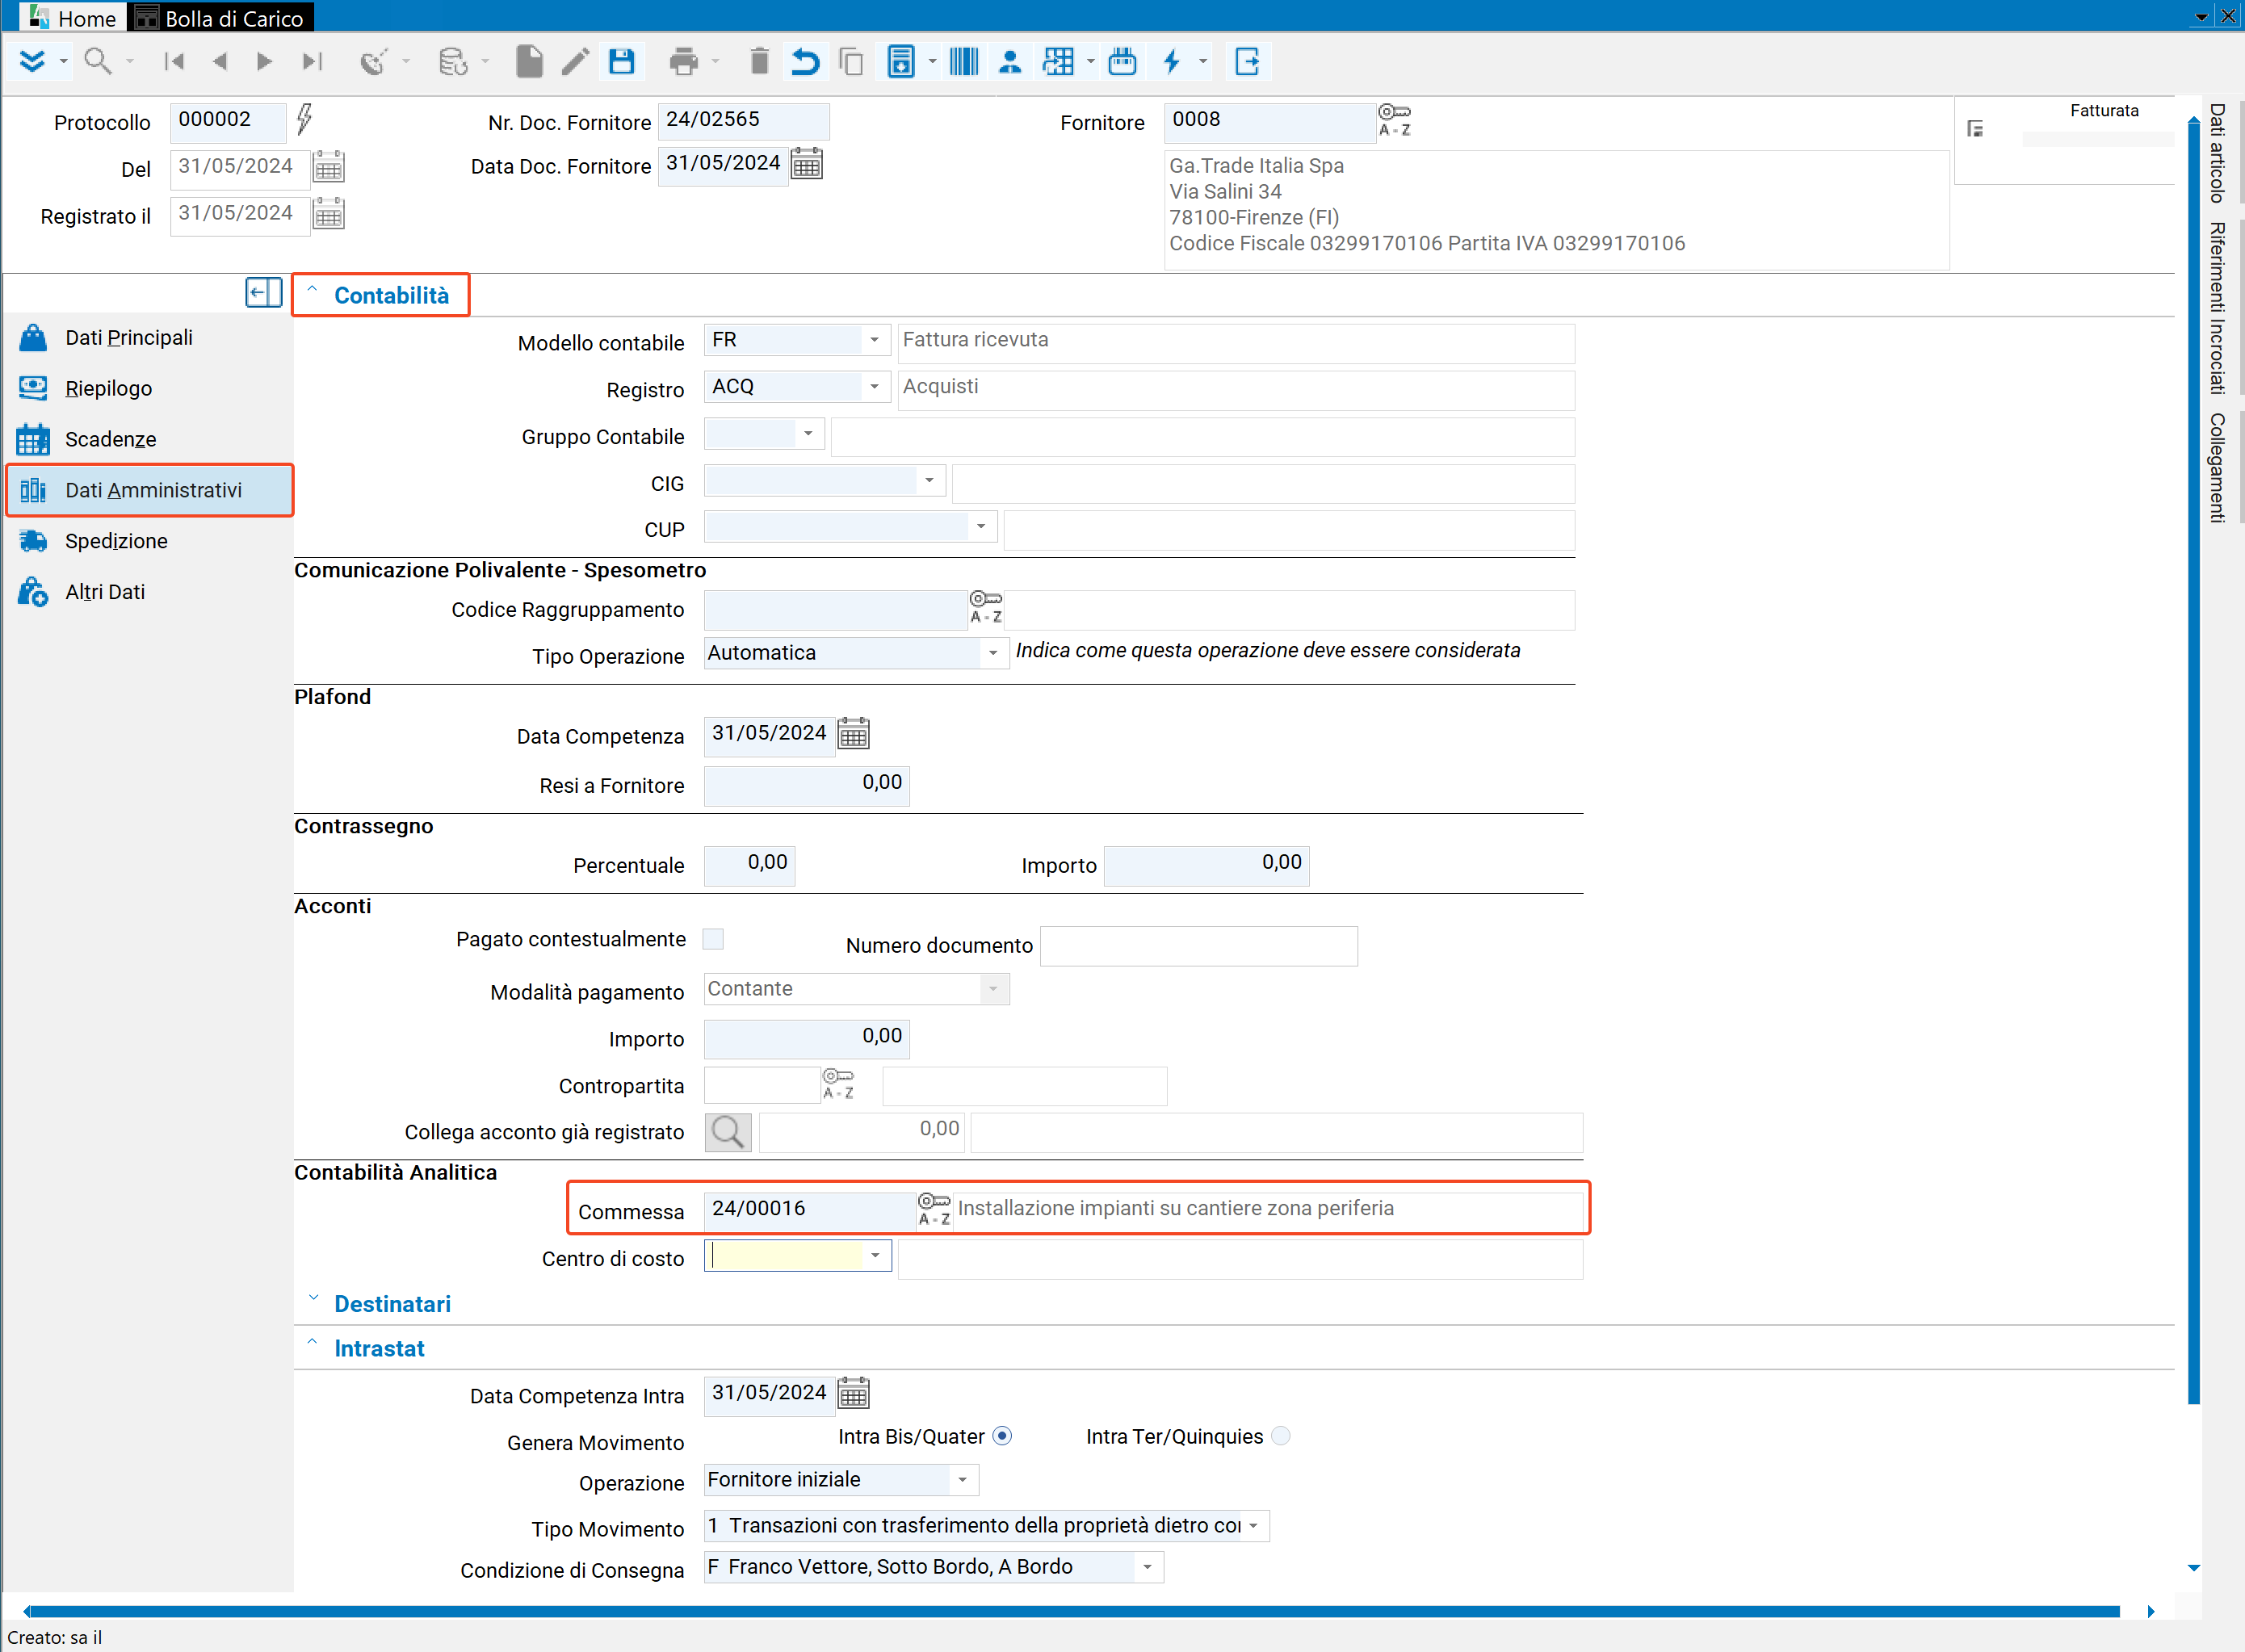
Task: Click the Edit pencil icon
Action: [575, 62]
